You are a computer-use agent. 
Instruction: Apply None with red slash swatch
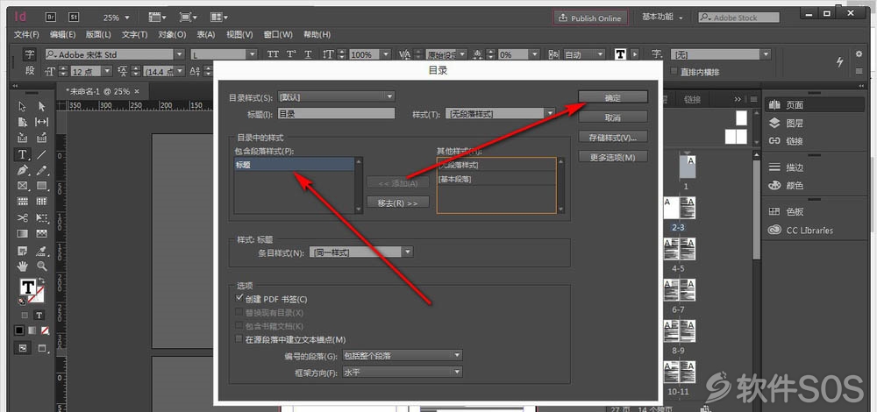pyautogui.click(x=44, y=330)
